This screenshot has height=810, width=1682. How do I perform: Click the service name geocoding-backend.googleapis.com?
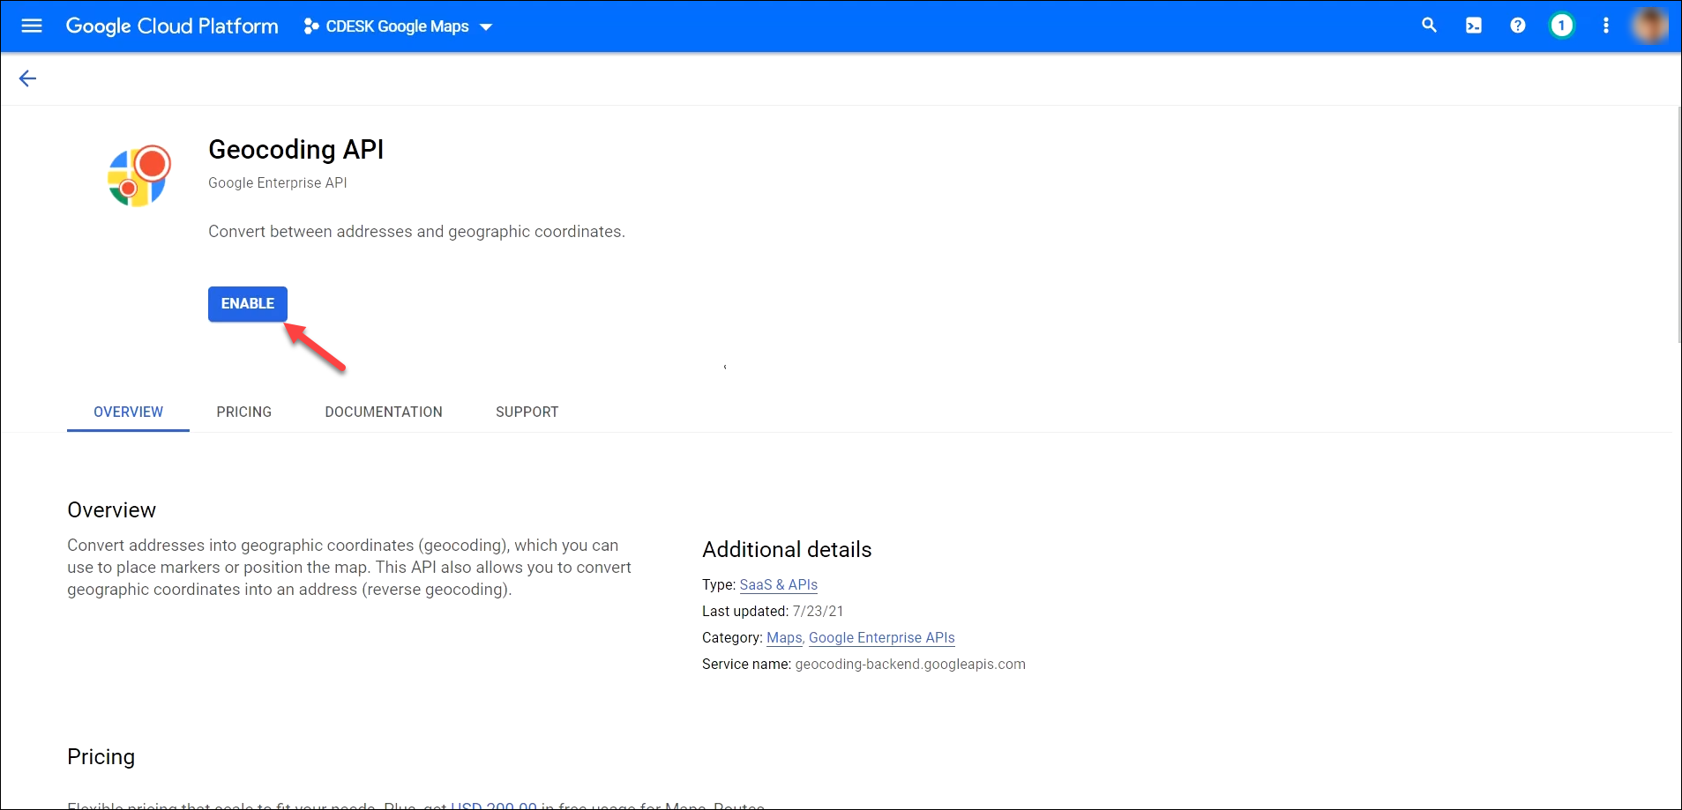[910, 664]
